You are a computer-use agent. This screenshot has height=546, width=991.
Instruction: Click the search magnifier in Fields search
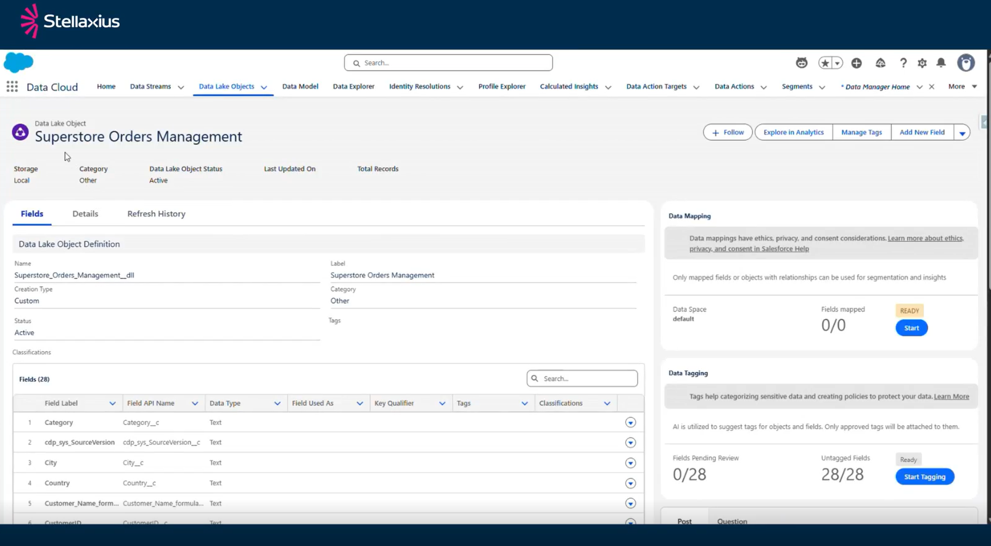click(535, 379)
